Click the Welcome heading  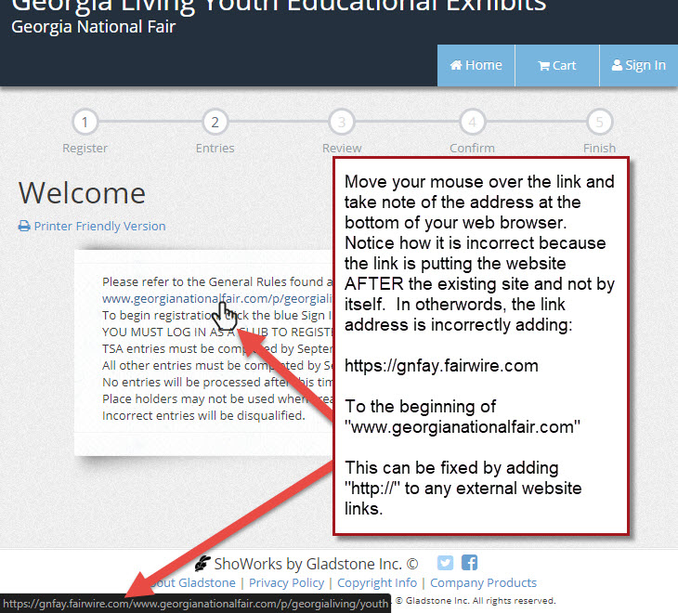82,192
